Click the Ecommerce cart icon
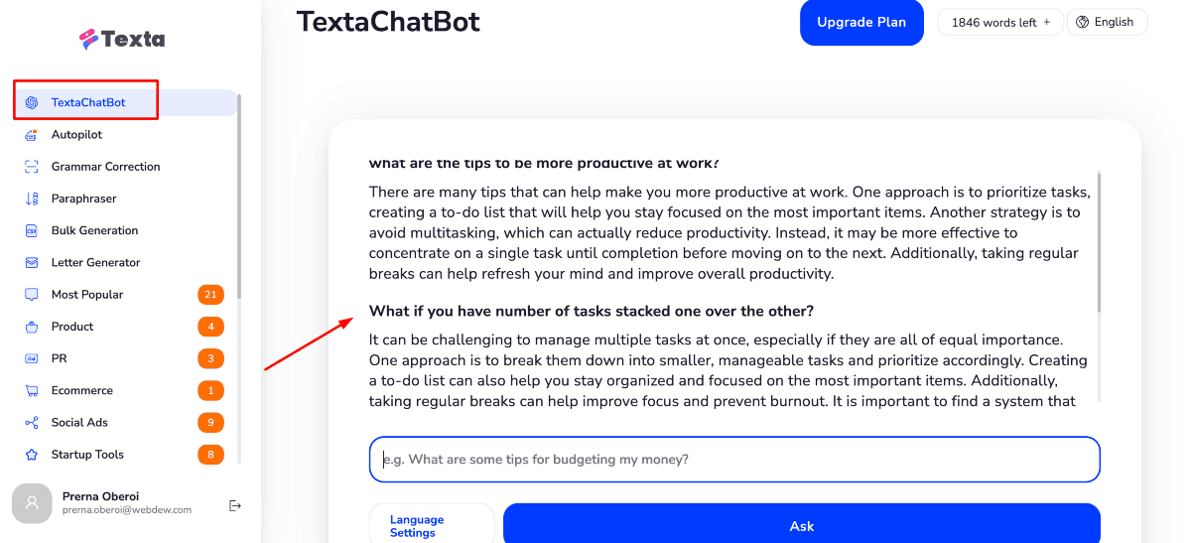The width and height of the screenshot is (1191, 543). (x=32, y=391)
